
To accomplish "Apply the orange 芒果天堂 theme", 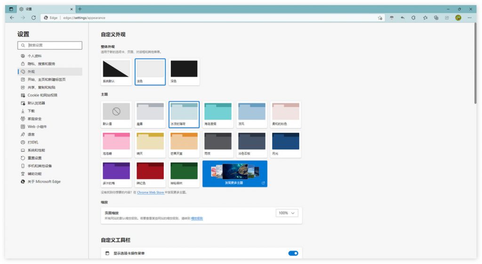I will [x=184, y=144].
